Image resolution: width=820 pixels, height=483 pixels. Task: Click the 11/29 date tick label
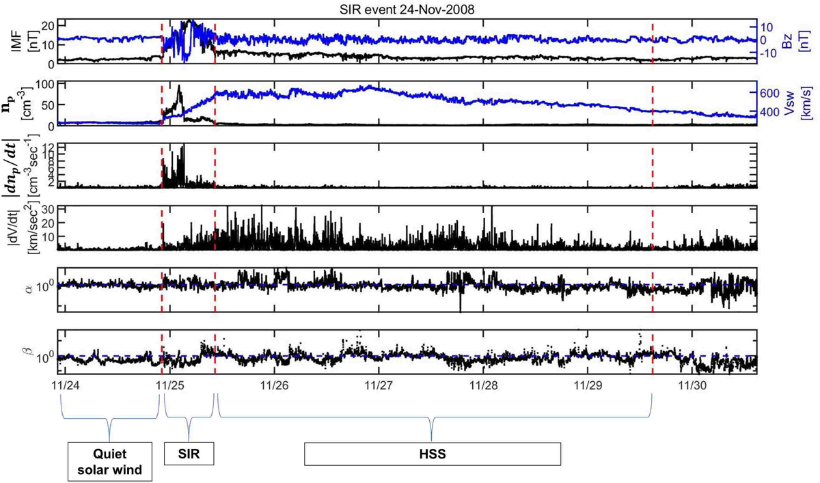[x=588, y=385]
